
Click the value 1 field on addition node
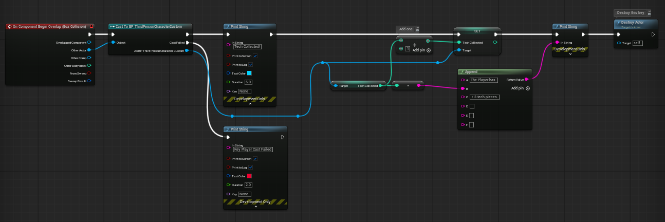point(408,48)
